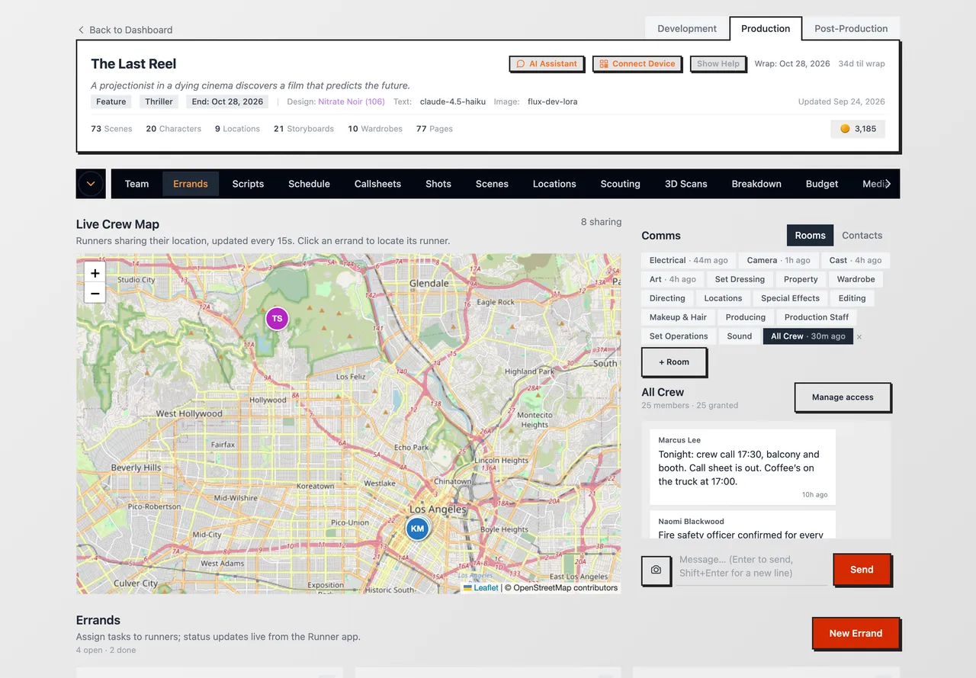This screenshot has height=678, width=976.
Task: Click the 20 Characters stat
Action: [x=174, y=129]
